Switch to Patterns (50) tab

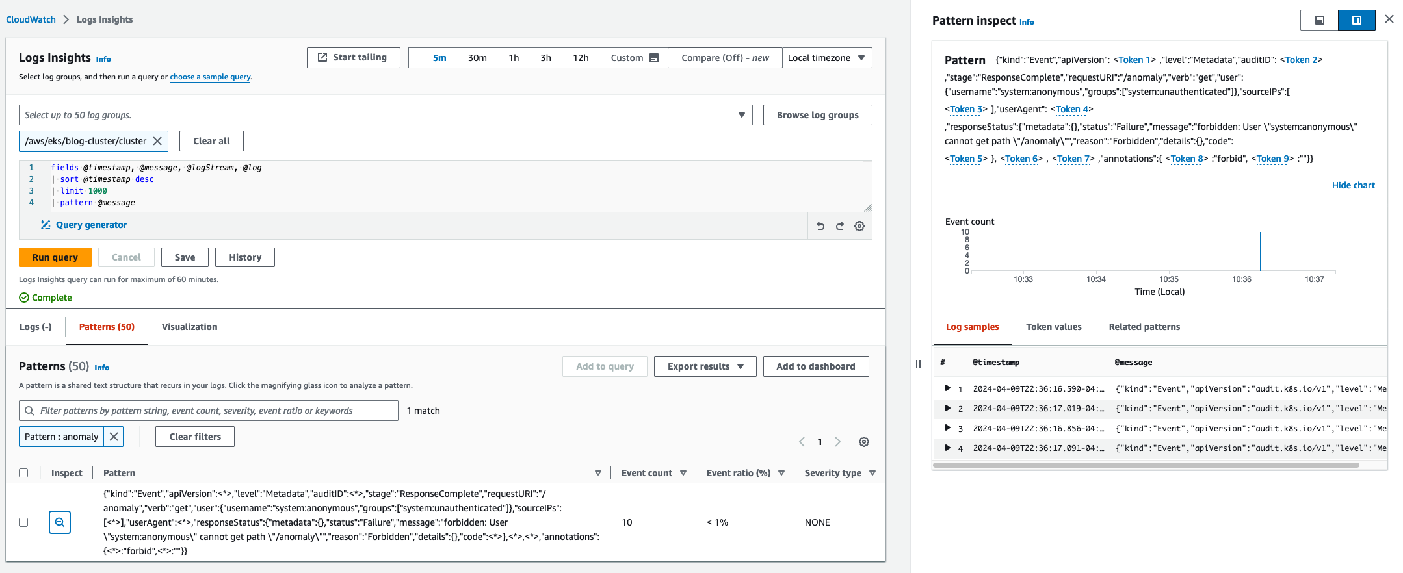(107, 327)
